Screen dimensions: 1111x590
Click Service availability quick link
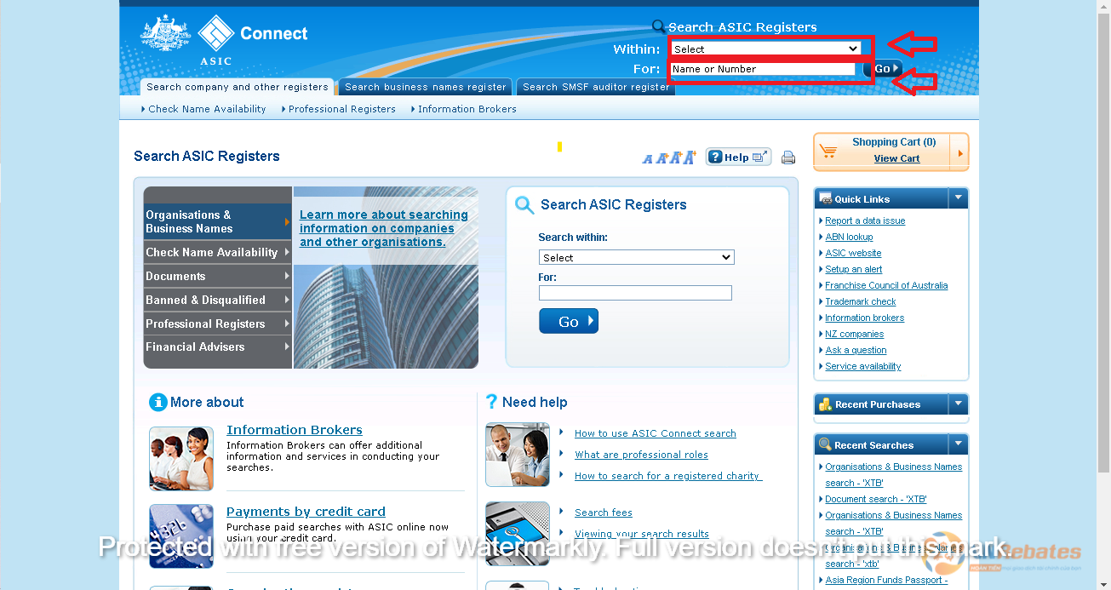863,366
